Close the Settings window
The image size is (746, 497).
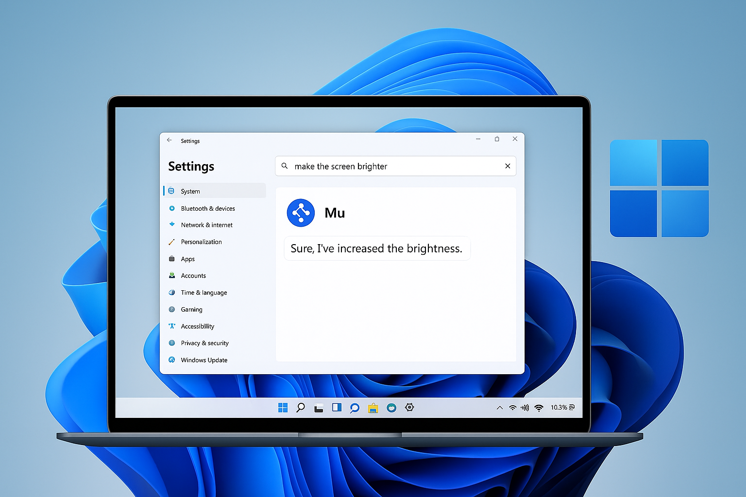coord(515,139)
